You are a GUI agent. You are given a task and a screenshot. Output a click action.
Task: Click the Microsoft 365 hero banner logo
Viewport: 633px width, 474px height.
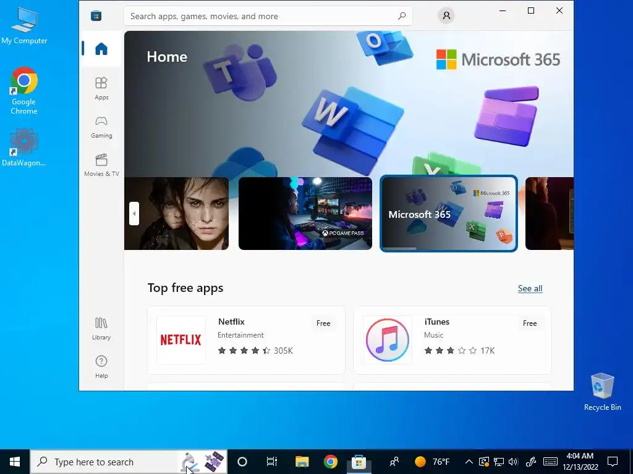498,60
